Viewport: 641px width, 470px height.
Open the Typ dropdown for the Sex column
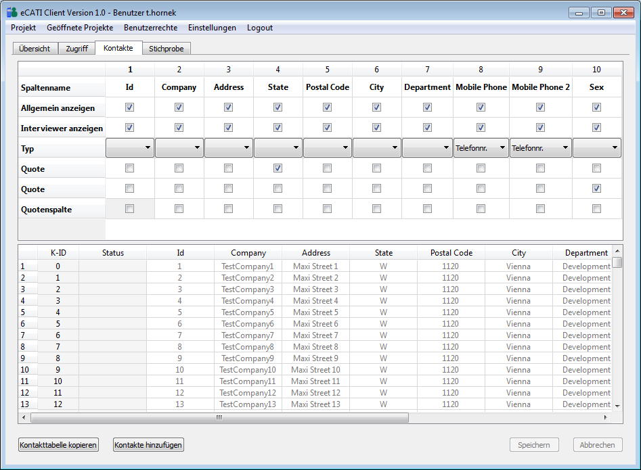click(596, 147)
